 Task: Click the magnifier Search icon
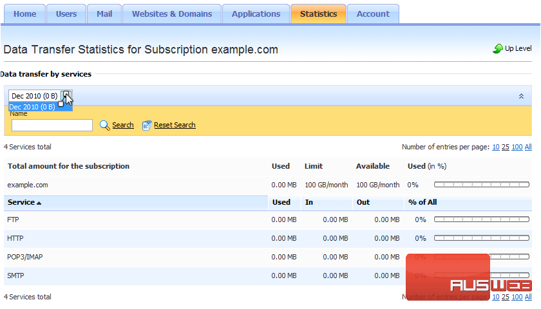click(x=105, y=126)
